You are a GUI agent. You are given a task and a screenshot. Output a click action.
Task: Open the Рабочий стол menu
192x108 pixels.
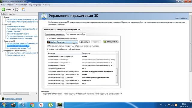[x=21, y=5]
